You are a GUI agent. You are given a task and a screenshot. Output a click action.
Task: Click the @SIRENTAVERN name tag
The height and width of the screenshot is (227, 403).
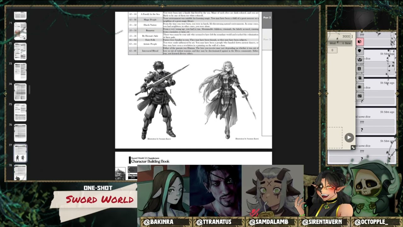click(x=322, y=222)
